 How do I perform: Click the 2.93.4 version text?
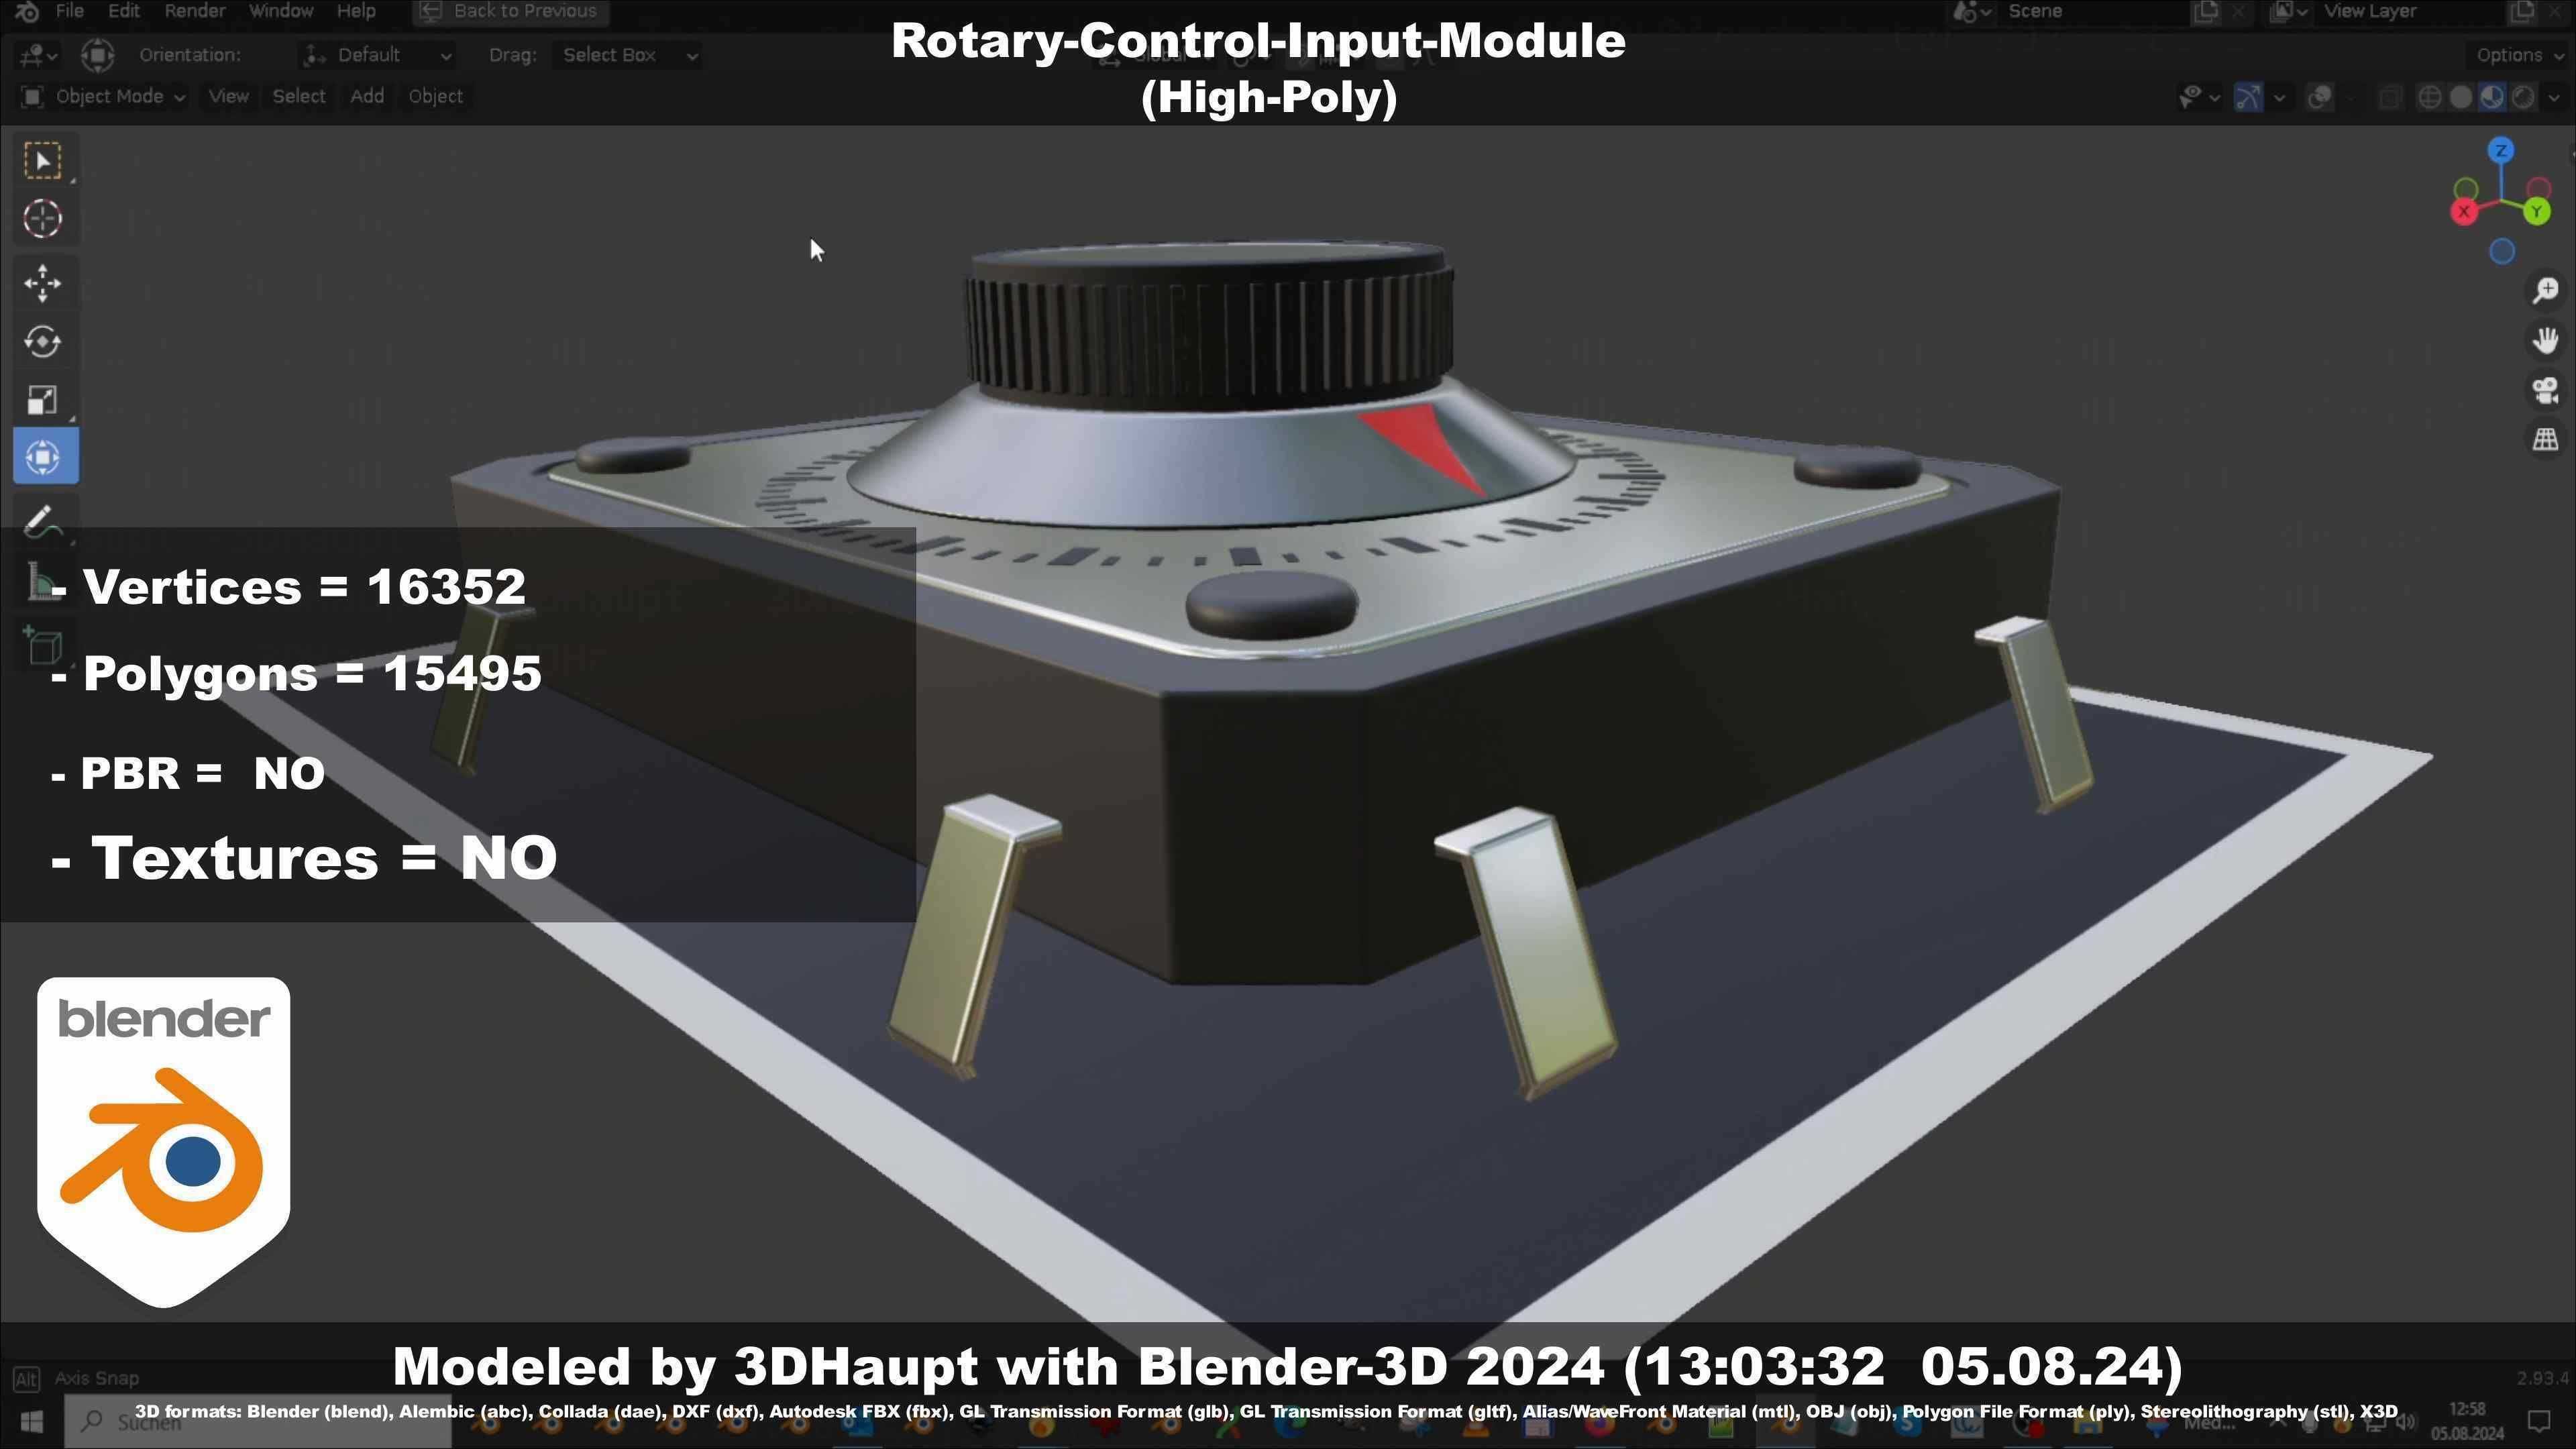(2543, 1378)
